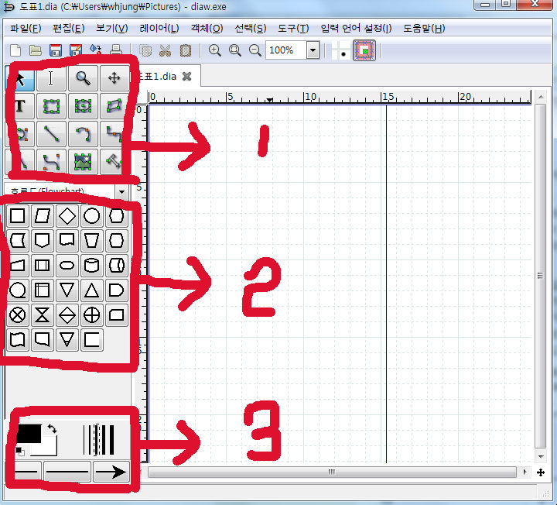The image size is (557, 505).
Task: Pick the flowchart document shape
Action: click(x=67, y=241)
